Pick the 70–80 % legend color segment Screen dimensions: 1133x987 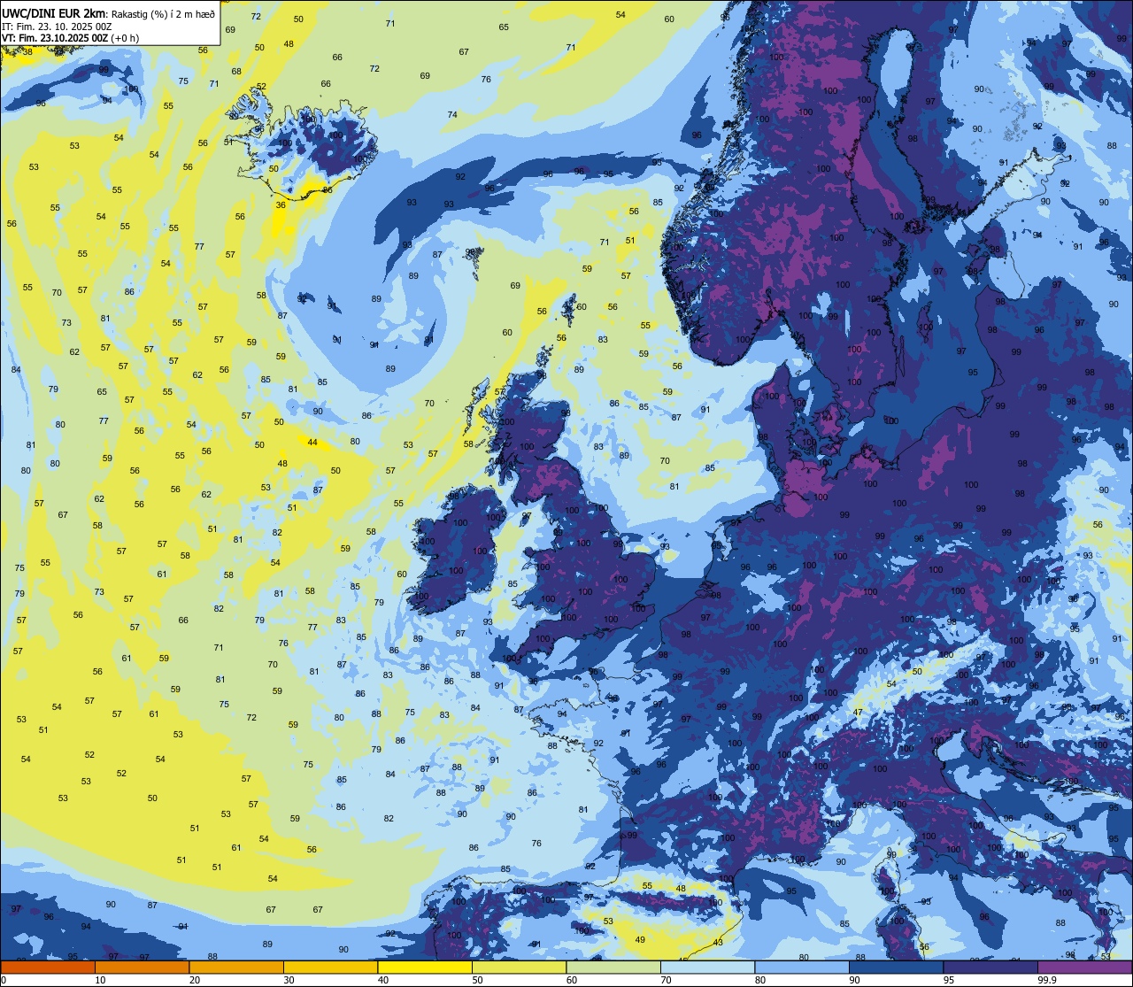(707, 967)
